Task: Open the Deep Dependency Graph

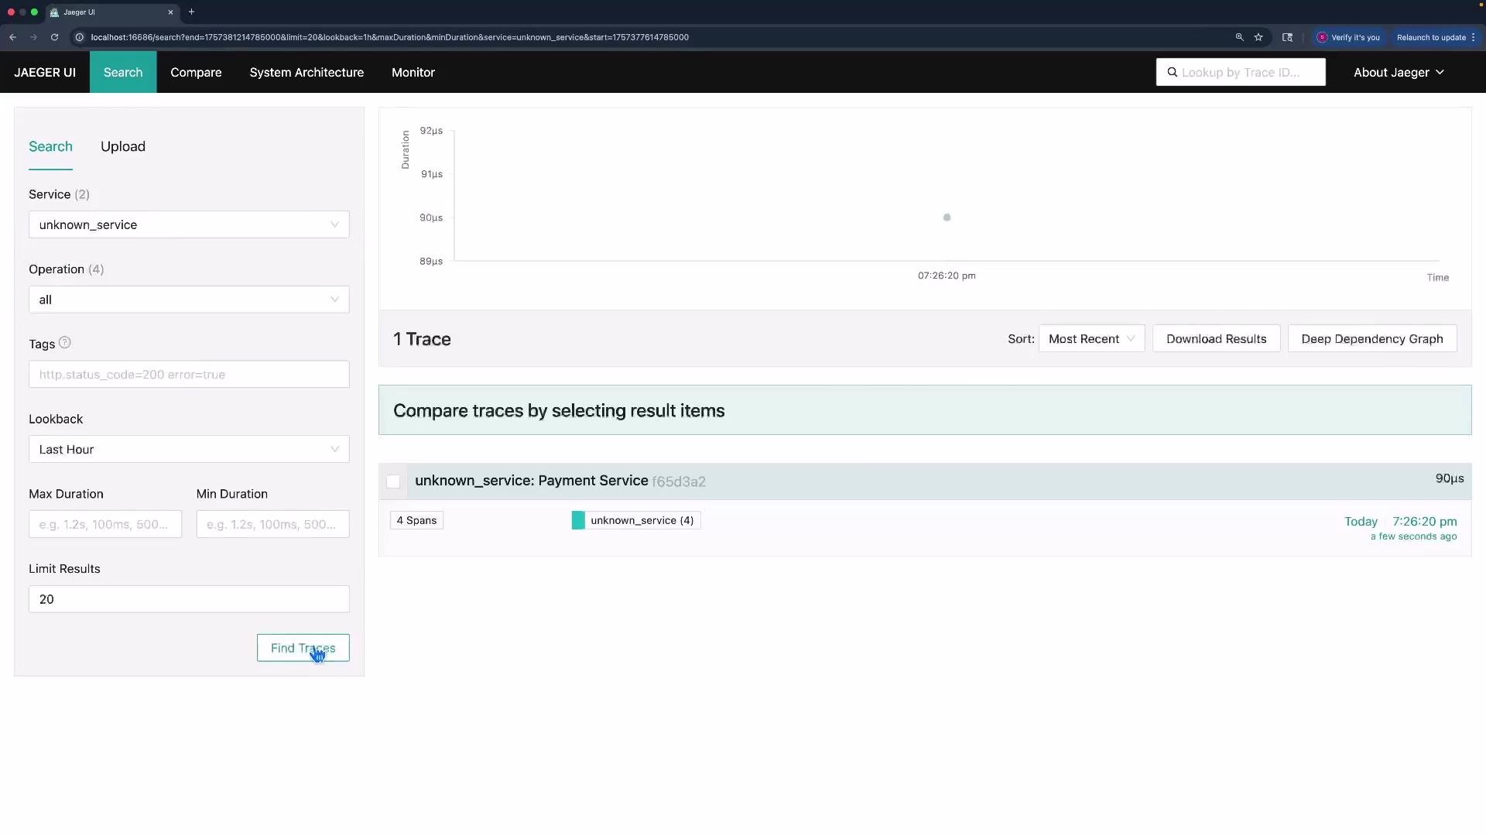Action: coord(1372,339)
